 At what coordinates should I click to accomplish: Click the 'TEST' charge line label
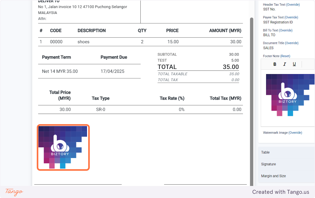click(x=162, y=60)
